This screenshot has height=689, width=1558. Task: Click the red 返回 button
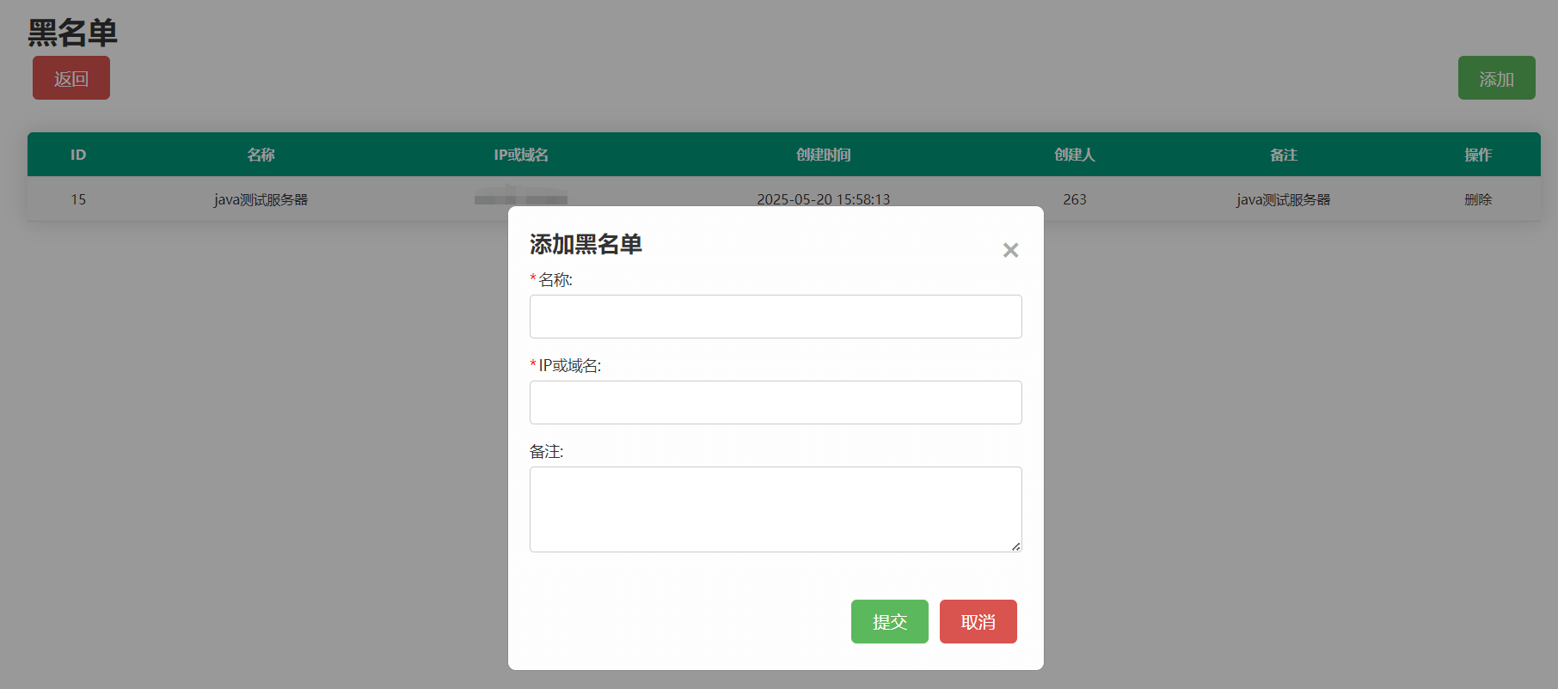click(x=71, y=78)
